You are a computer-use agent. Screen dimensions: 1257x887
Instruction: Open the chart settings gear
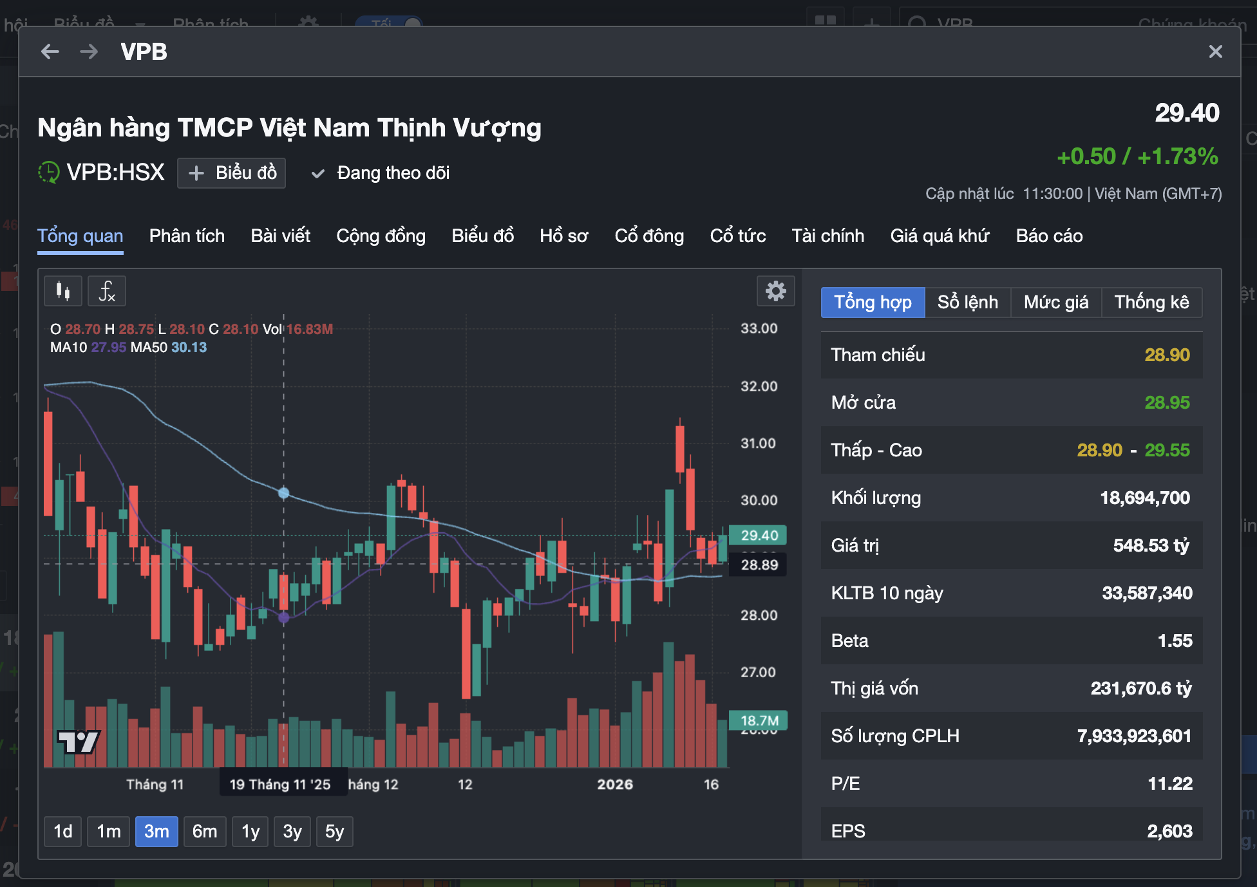(775, 291)
